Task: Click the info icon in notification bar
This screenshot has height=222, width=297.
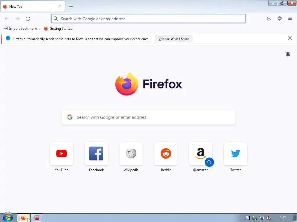Action: tap(8, 38)
